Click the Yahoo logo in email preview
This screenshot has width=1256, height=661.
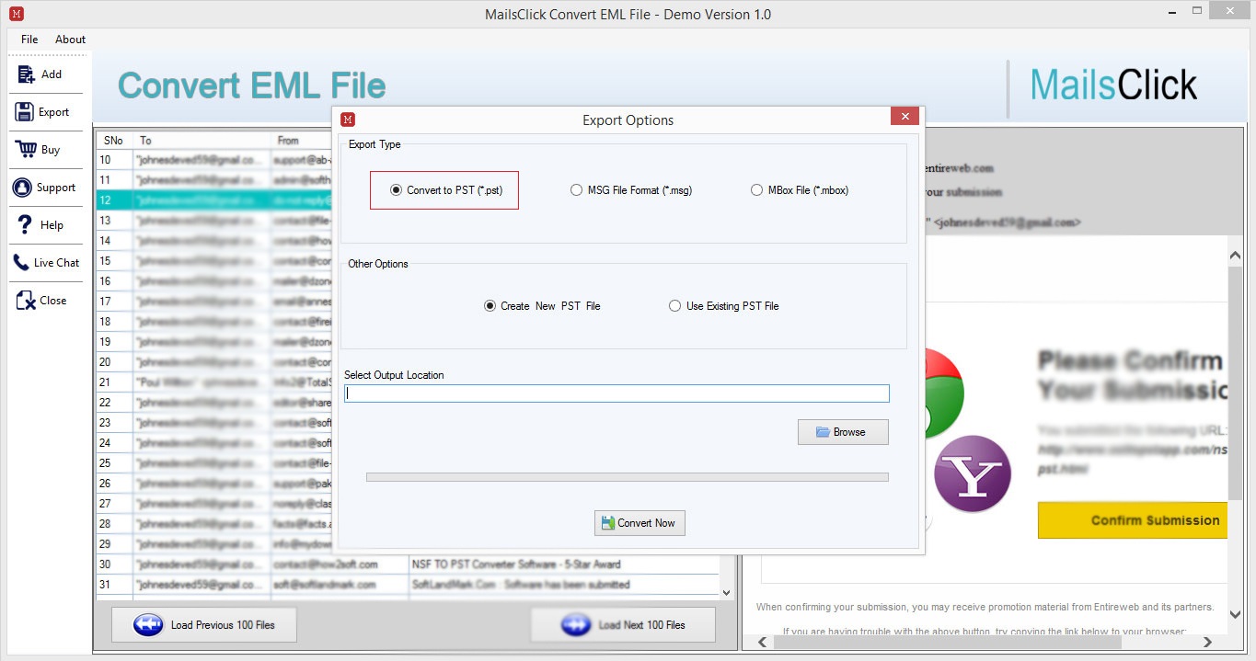pyautogui.click(x=973, y=474)
